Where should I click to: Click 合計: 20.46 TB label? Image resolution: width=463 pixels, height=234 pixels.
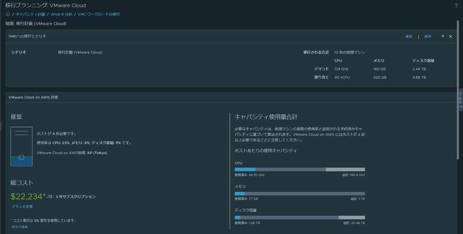(x=354, y=223)
